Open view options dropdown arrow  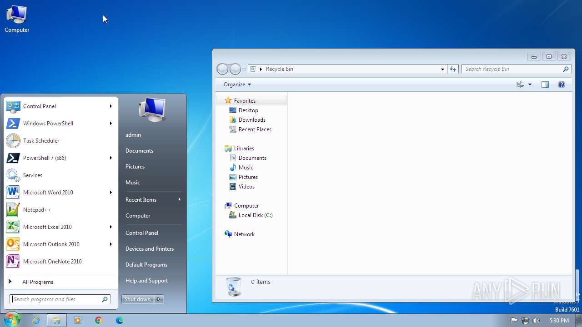coord(530,84)
